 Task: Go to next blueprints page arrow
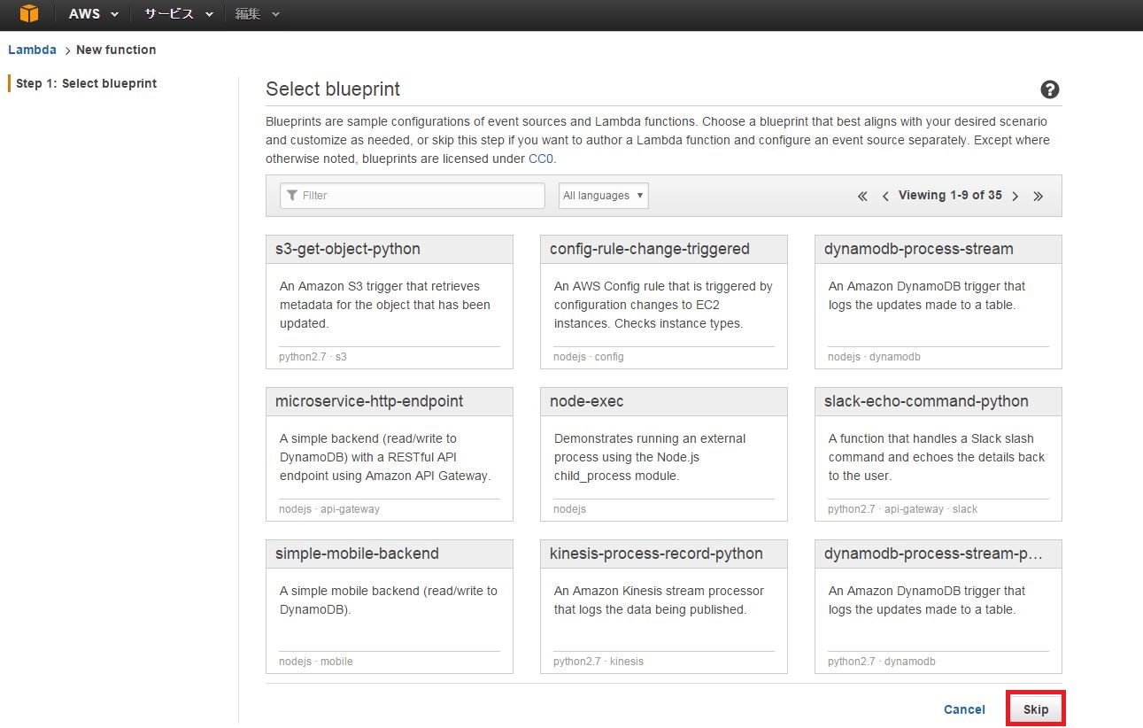[1016, 197]
